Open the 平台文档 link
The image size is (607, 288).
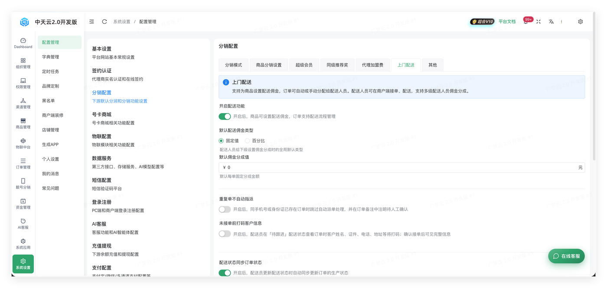(507, 22)
